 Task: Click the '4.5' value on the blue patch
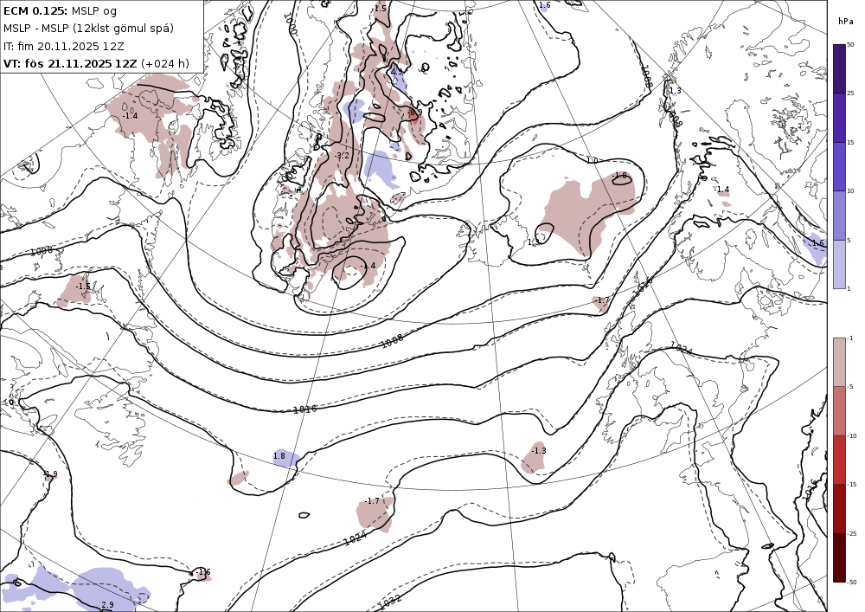pos(397,71)
